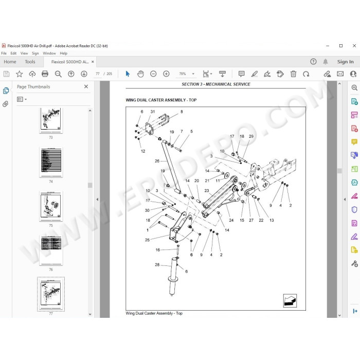Open the Comment tool in right pane
Image resolution: width=360 pixels, height=360 pixels.
pos(354,142)
